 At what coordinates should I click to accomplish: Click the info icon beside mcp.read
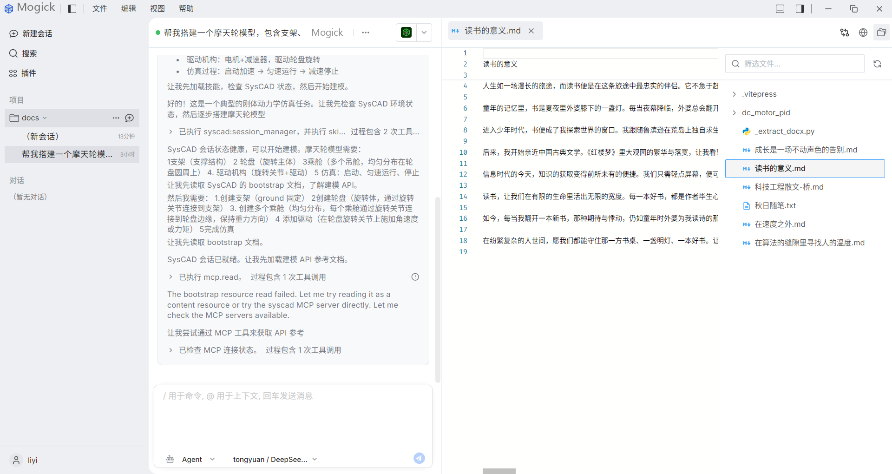pos(415,277)
